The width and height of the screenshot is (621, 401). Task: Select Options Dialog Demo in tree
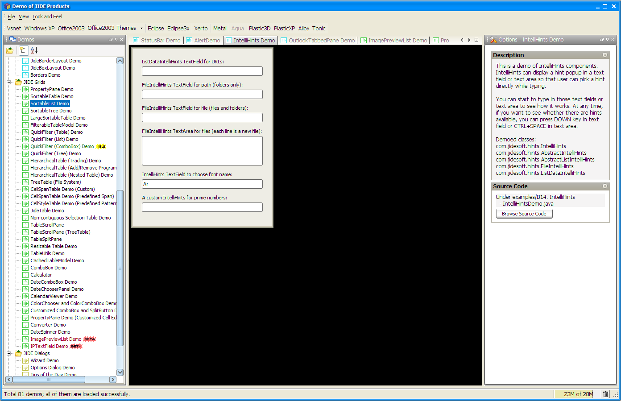[52, 368]
